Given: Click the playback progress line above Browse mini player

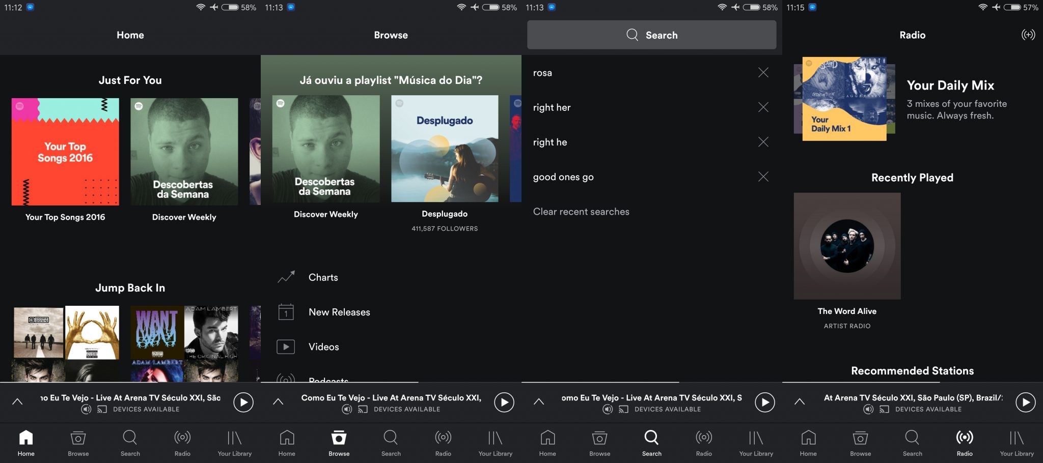Looking at the screenshot, I should pos(340,382).
